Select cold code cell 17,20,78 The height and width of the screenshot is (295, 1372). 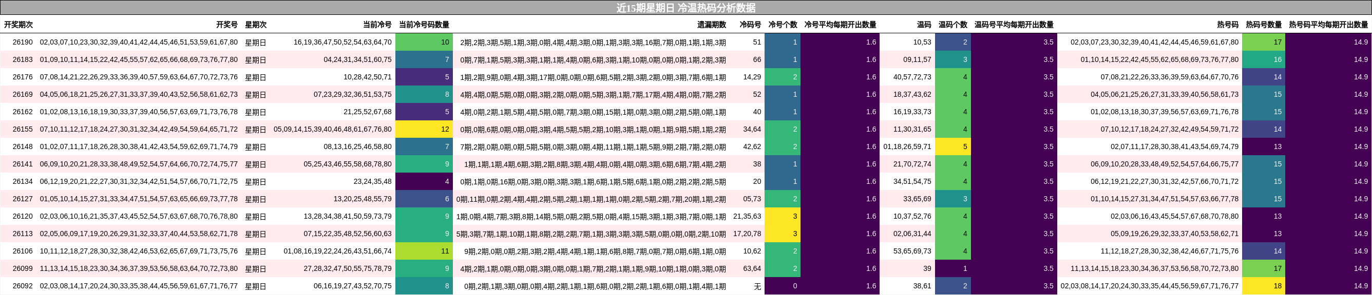pos(747,234)
